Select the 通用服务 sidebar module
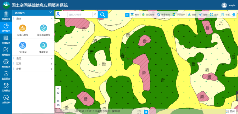The height and width of the screenshot is (114, 238). pyautogui.click(x=6, y=28)
